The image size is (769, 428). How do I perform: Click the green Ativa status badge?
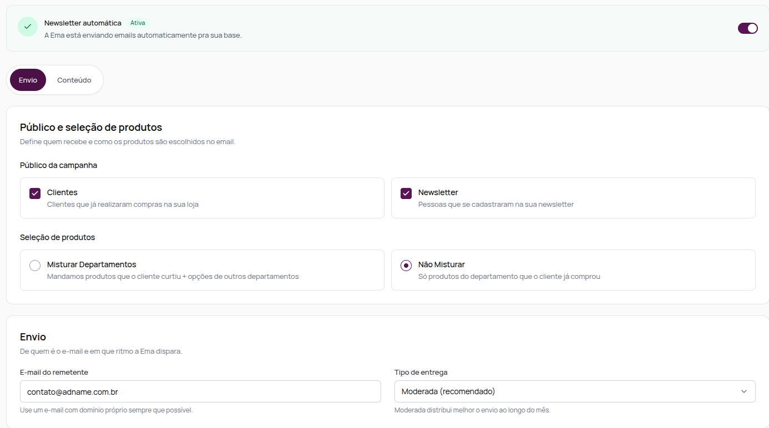coord(138,23)
